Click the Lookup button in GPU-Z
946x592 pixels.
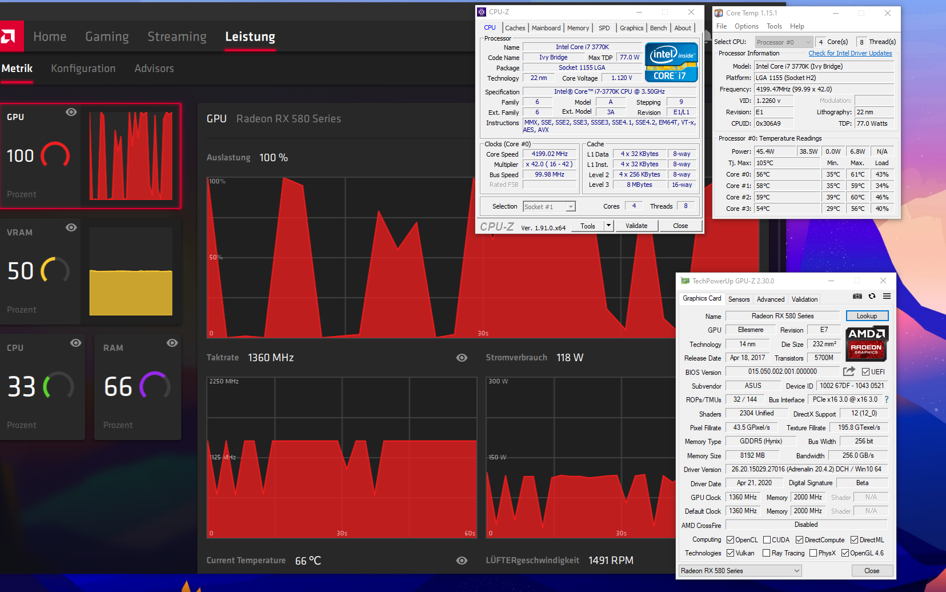867,316
